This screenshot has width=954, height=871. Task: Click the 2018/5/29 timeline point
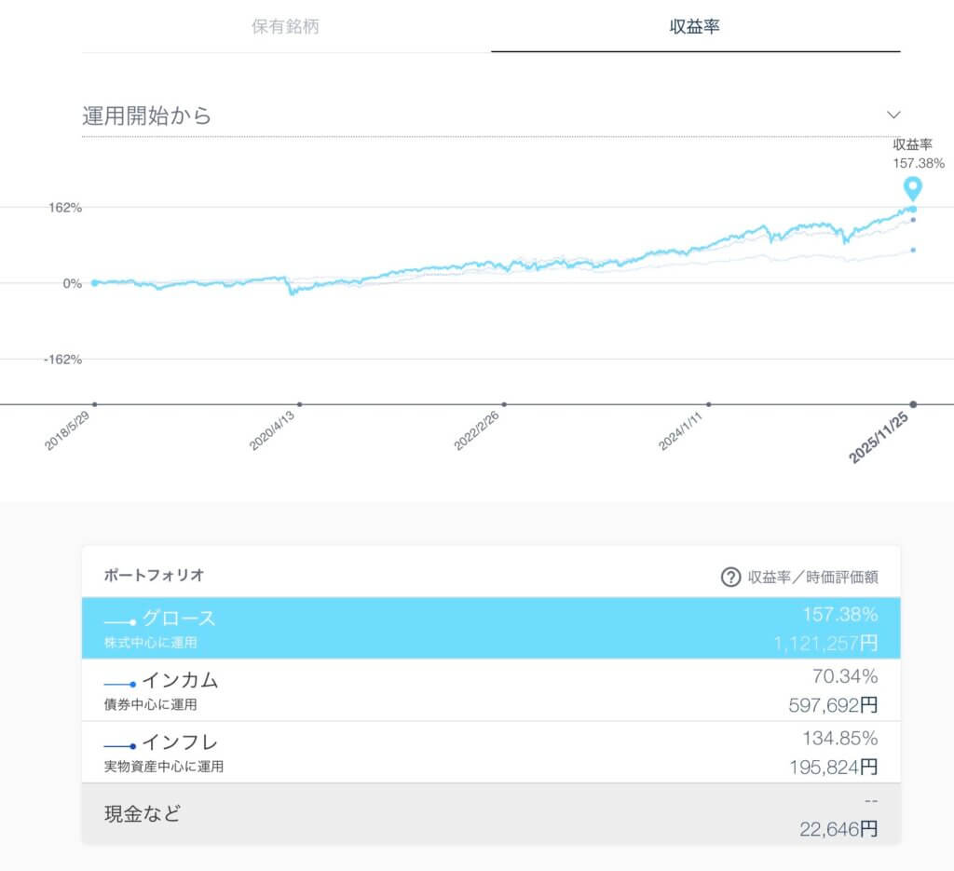[94, 404]
